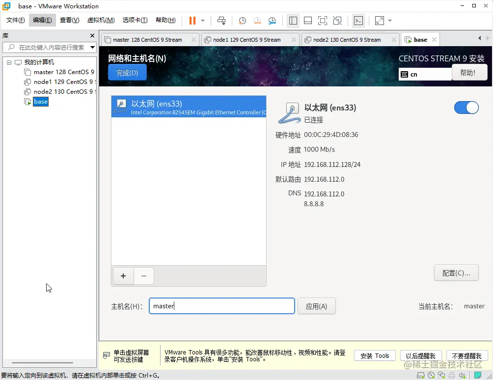Open the 选项卡(T) menu
Screen dimensions: 493x380
pos(135,20)
